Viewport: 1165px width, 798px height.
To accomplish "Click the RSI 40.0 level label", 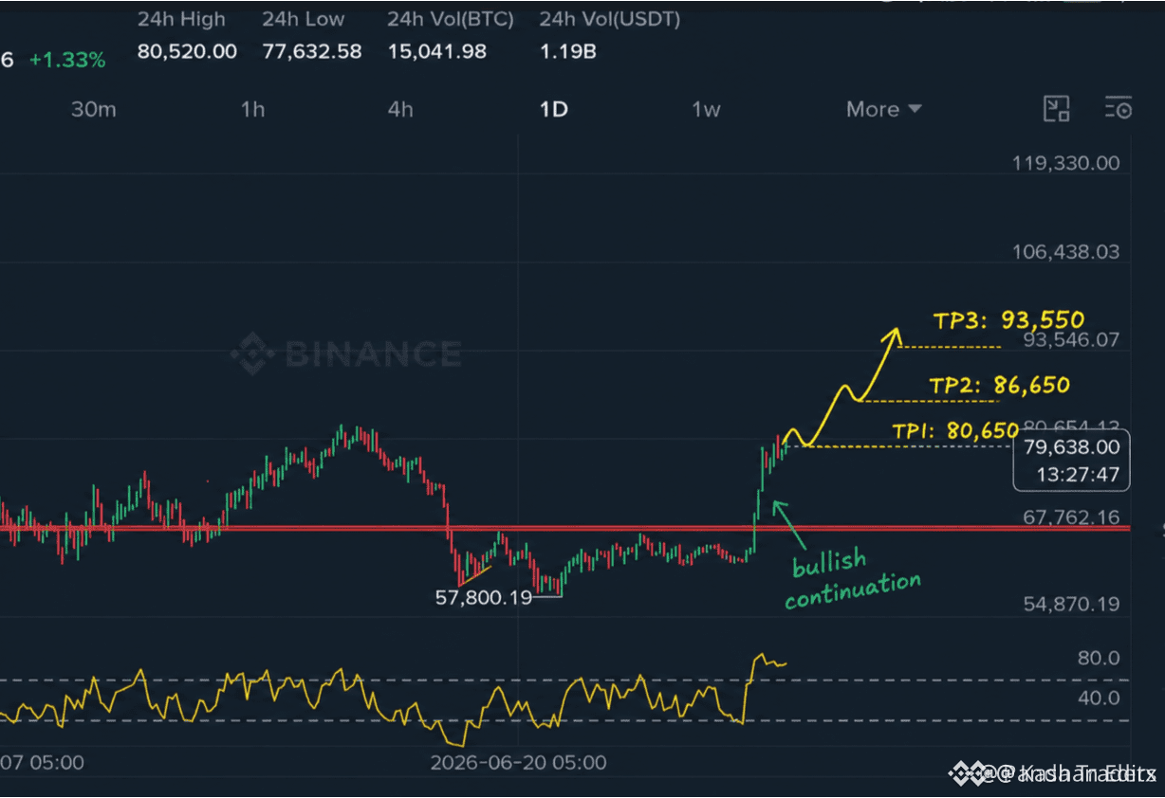I will [1099, 698].
